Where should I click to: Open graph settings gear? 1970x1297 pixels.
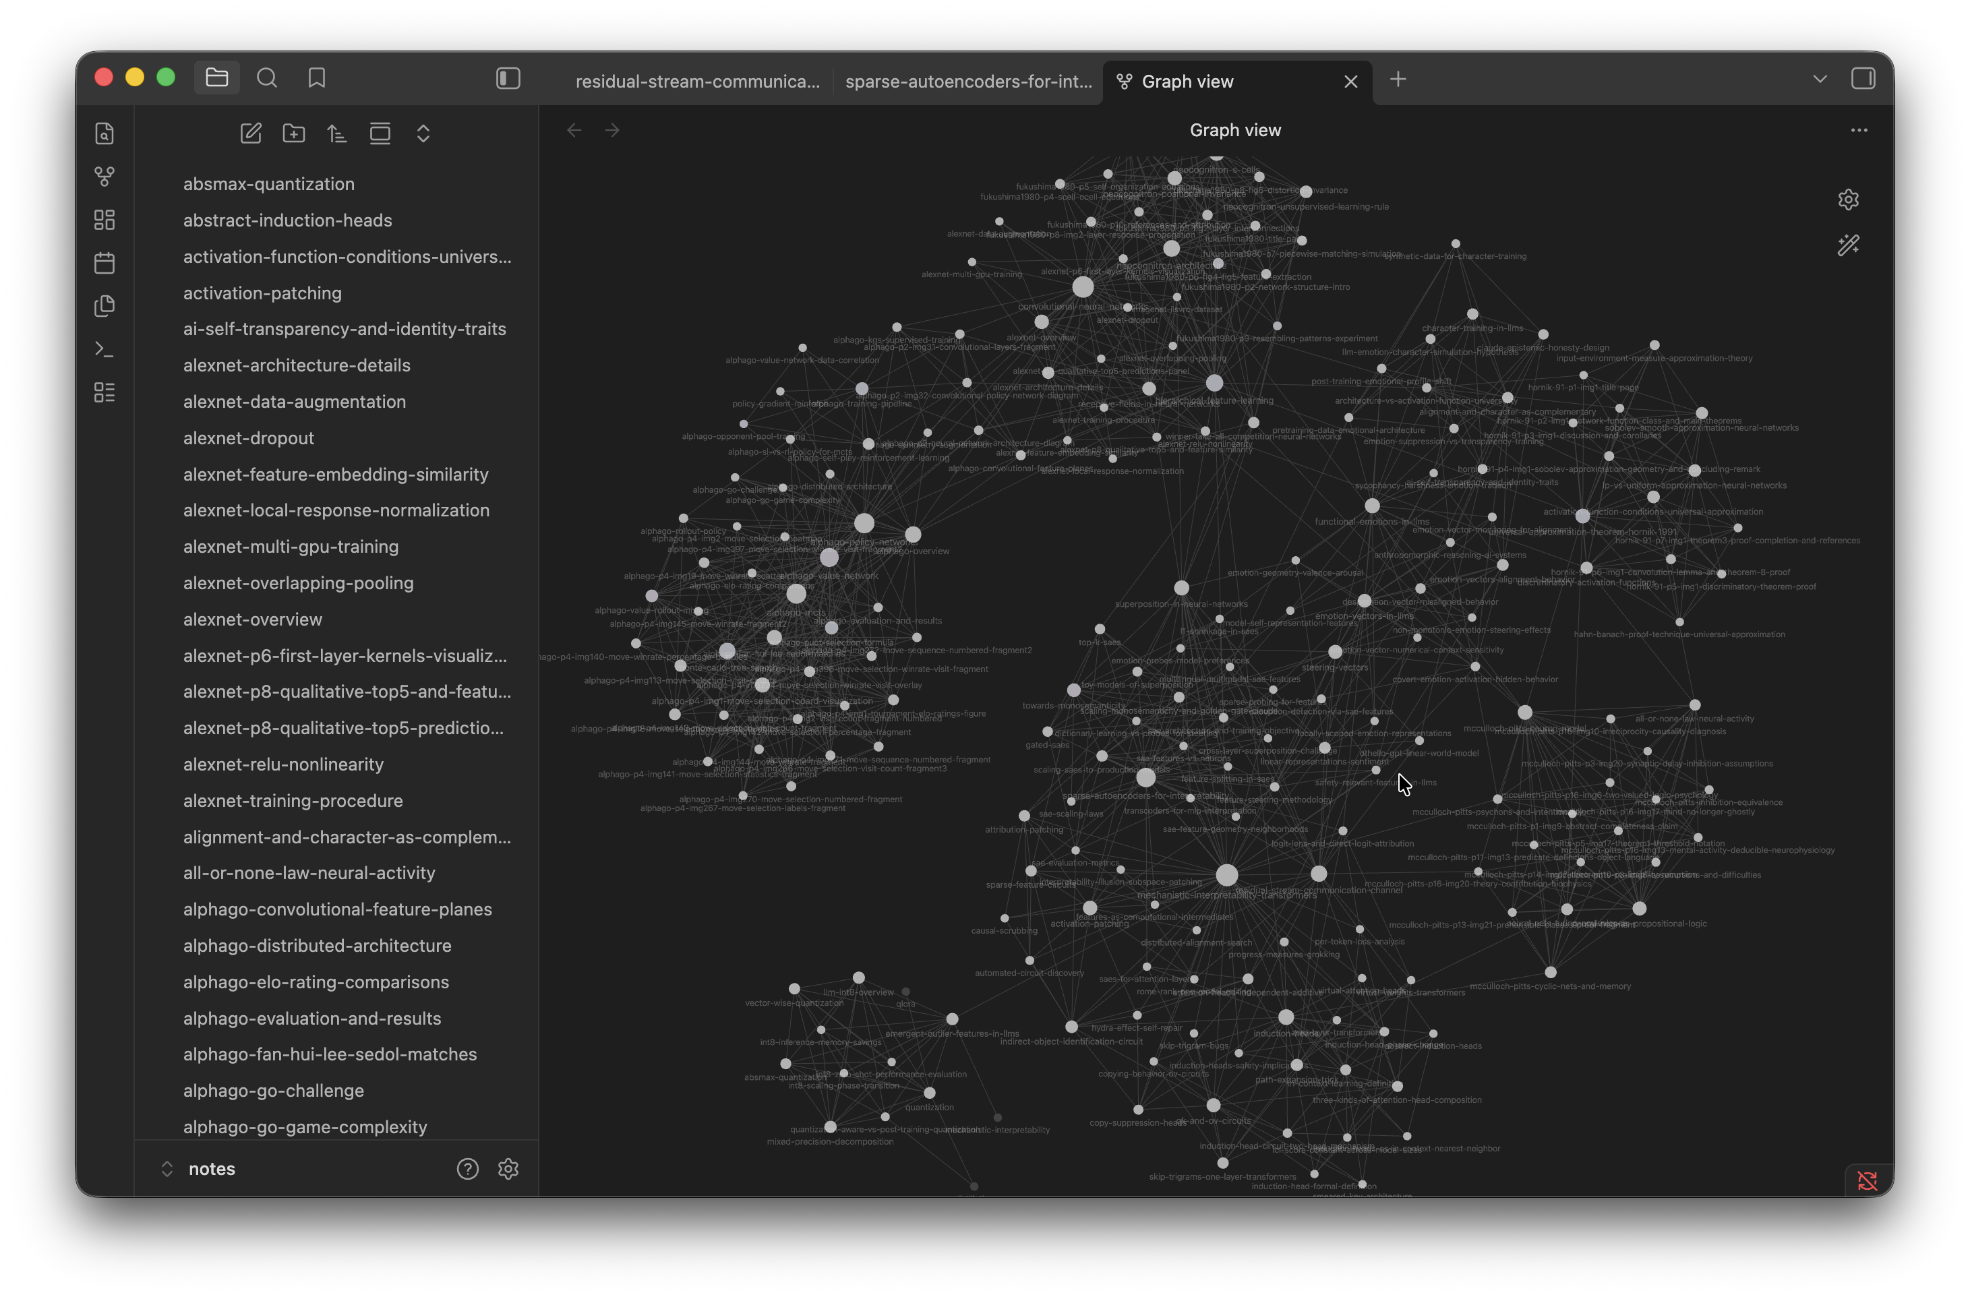pyautogui.click(x=1849, y=200)
